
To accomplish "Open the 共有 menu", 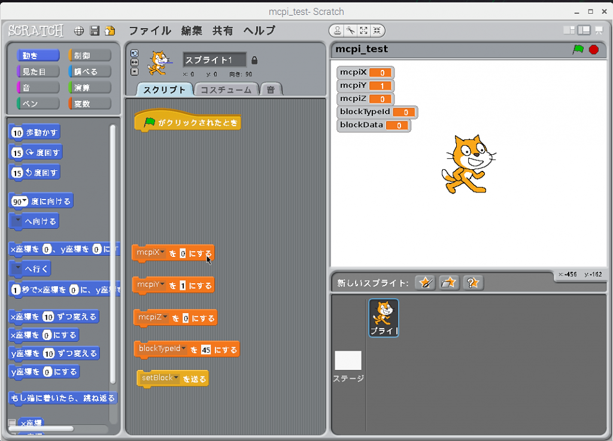I will click(223, 31).
